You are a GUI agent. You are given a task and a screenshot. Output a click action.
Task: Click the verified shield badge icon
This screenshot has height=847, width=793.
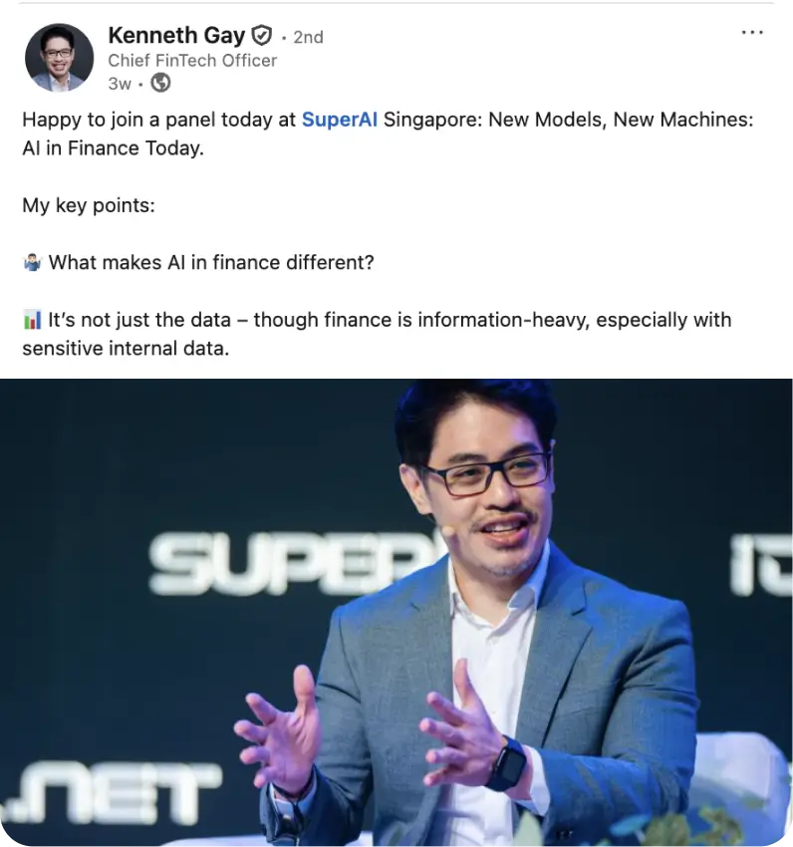pyautogui.click(x=262, y=36)
